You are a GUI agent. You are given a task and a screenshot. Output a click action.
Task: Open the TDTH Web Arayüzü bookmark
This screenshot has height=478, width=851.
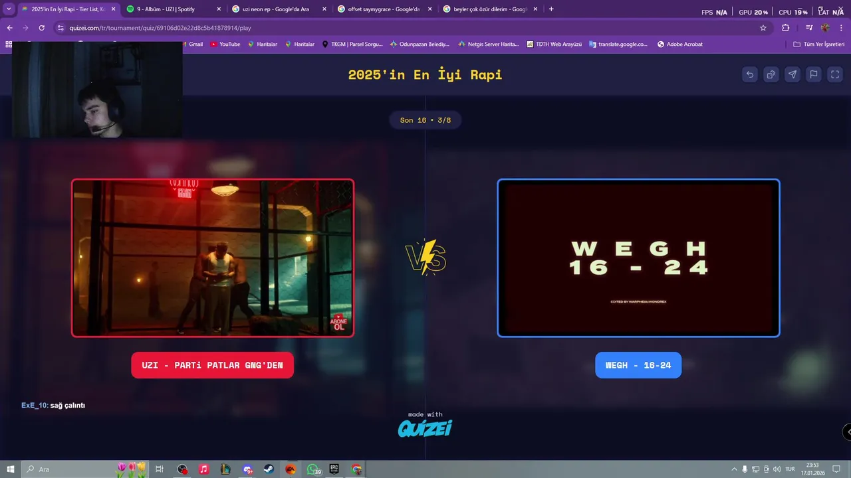pos(554,44)
